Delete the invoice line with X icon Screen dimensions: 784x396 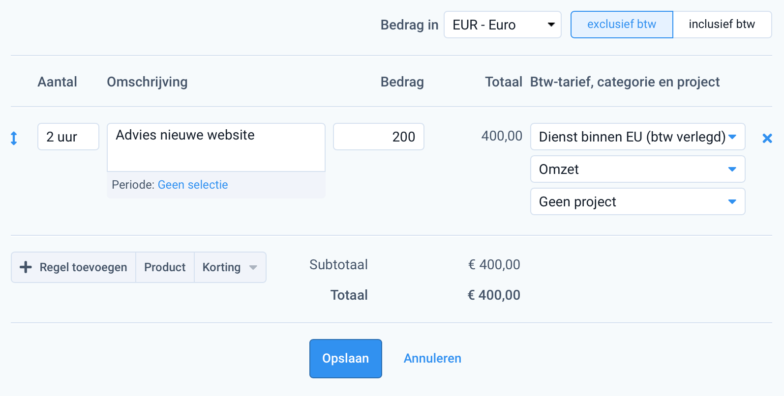tap(767, 139)
